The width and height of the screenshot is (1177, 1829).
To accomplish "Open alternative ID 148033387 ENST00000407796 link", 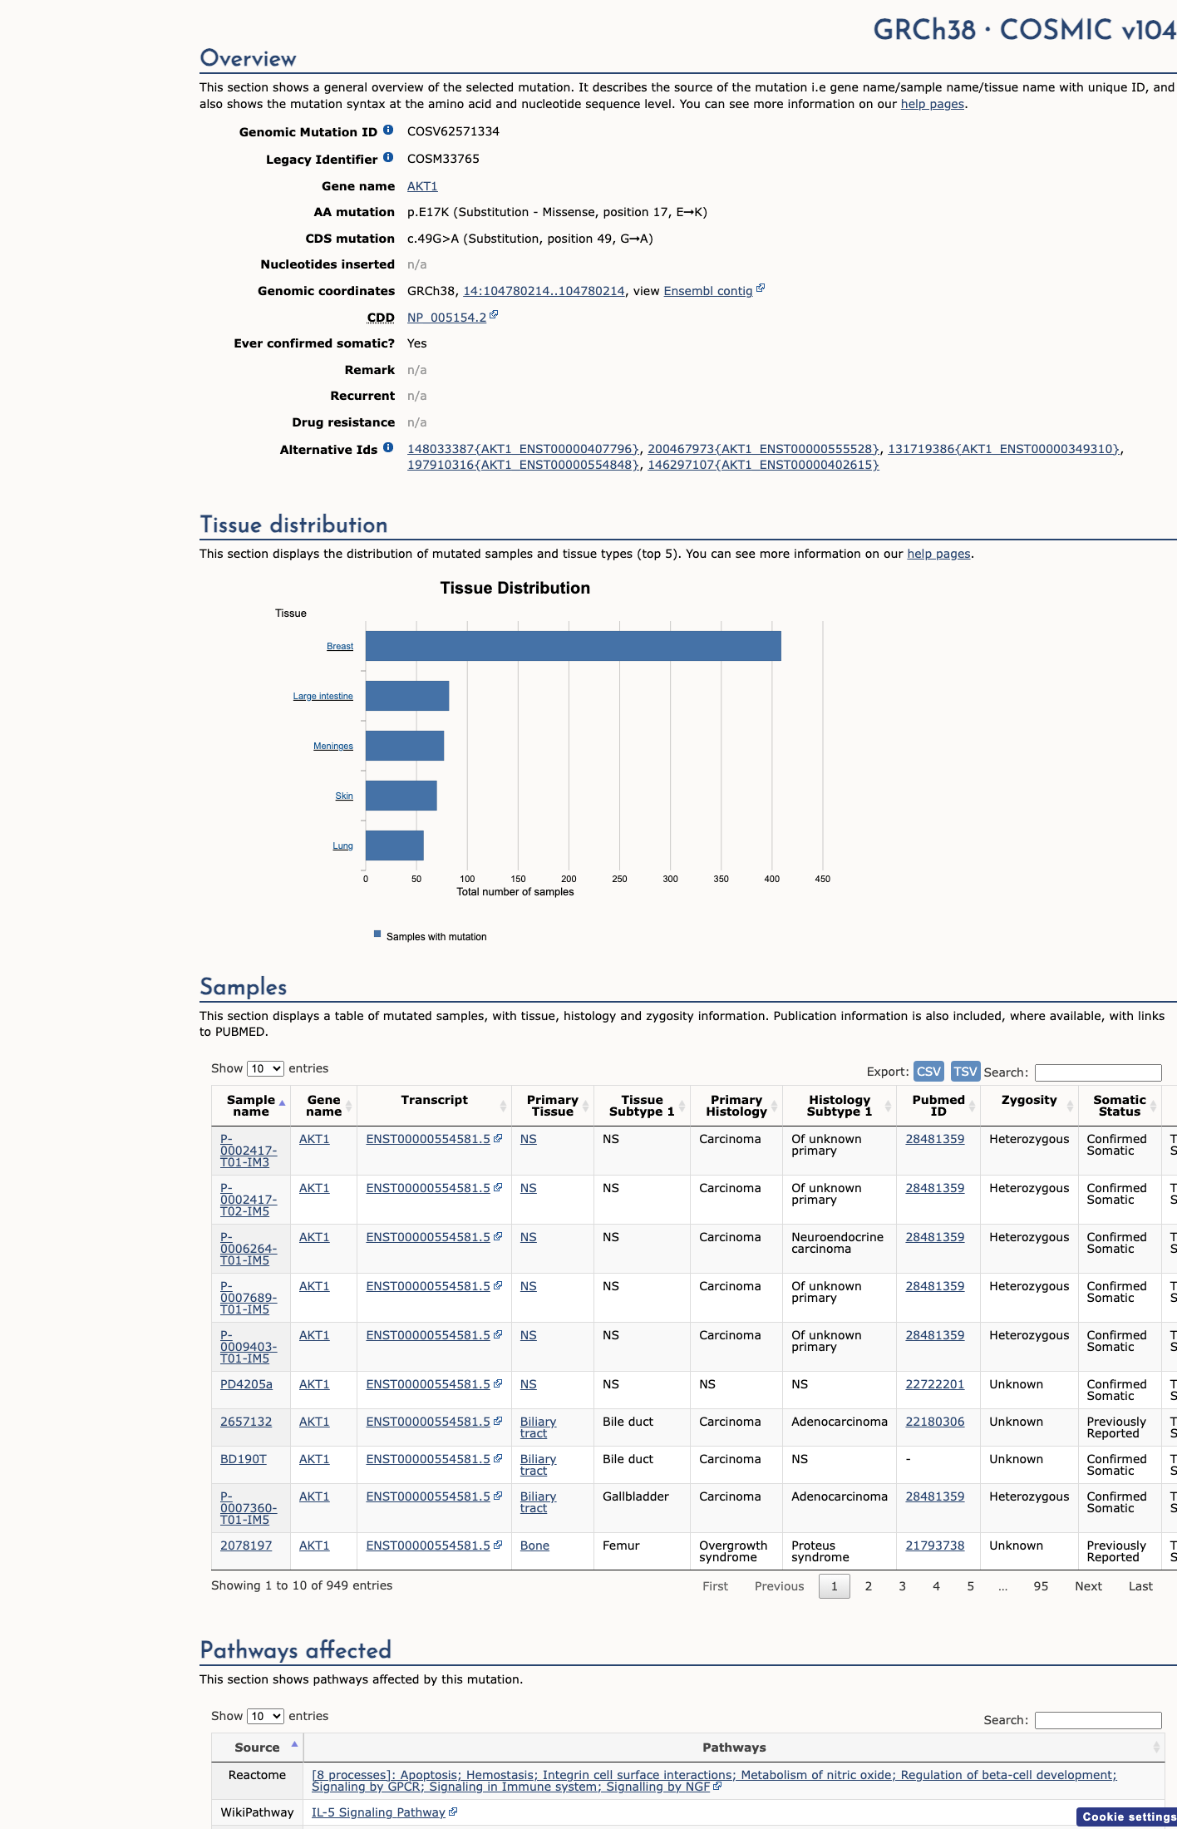I will click(x=524, y=449).
